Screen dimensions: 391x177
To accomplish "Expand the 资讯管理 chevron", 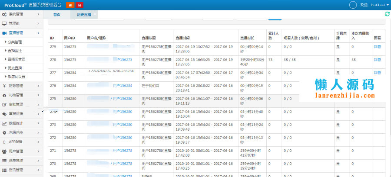I will point(38,170).
